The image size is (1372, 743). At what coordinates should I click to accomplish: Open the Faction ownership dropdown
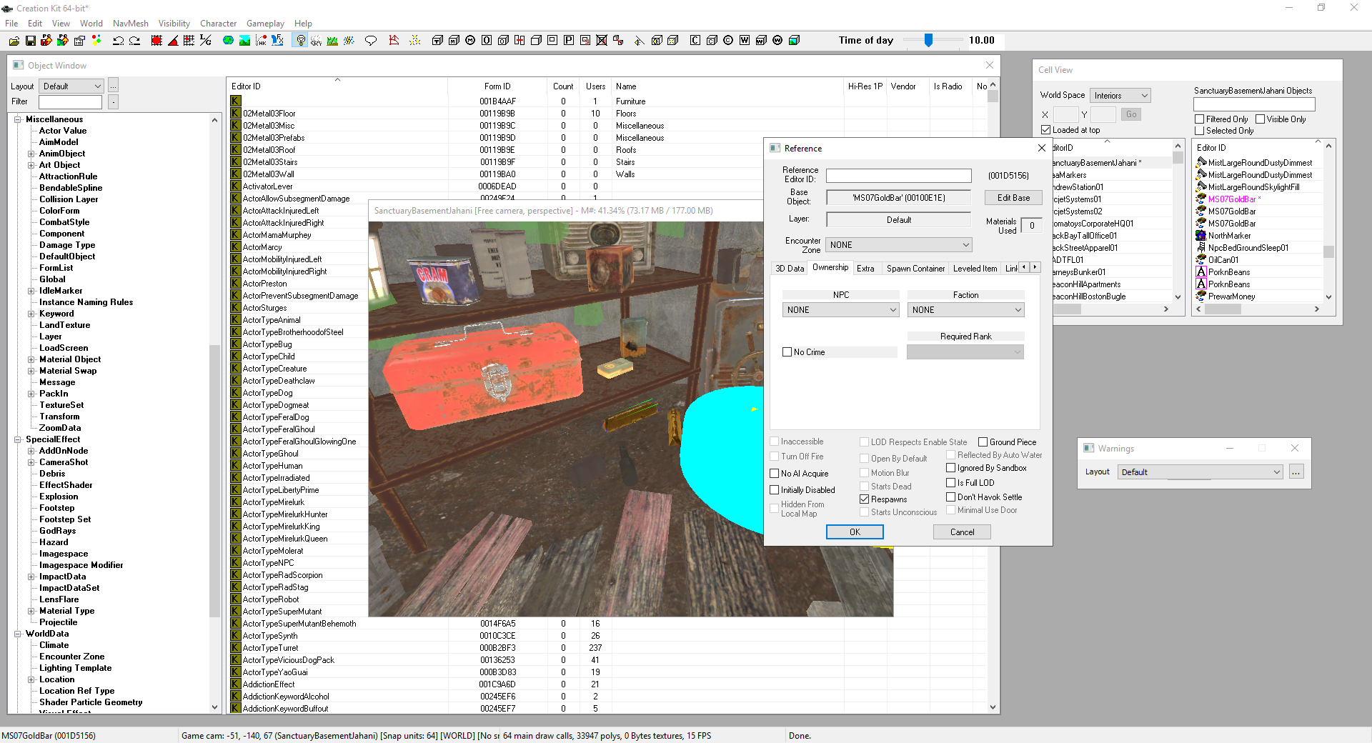click(965, 310)
